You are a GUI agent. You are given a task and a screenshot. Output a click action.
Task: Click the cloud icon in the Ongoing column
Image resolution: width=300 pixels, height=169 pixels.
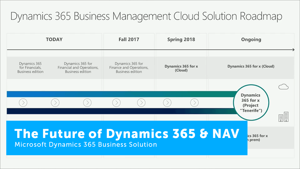click(283, 87)
